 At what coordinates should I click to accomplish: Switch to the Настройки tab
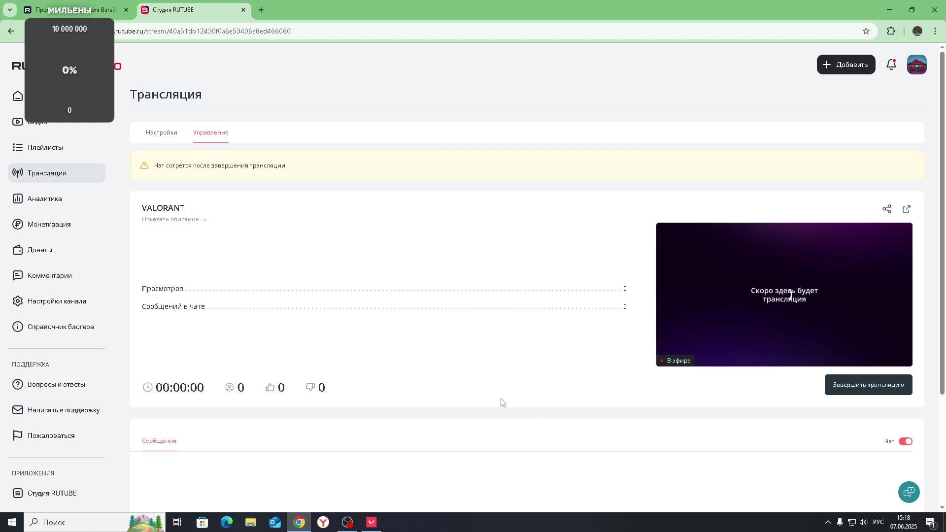[x=161, y=133]
